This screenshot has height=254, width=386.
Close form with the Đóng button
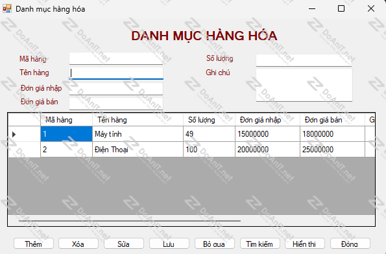tap(350, 244)
